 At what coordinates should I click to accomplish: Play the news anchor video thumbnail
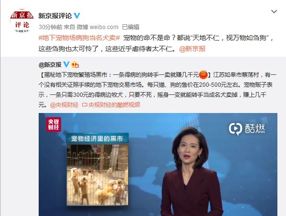(x=158, y=165)
